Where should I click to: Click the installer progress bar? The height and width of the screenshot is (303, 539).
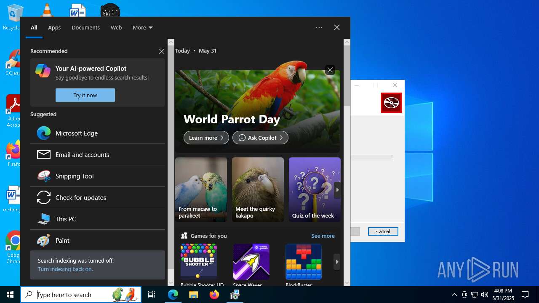click(x=372, y=157)
